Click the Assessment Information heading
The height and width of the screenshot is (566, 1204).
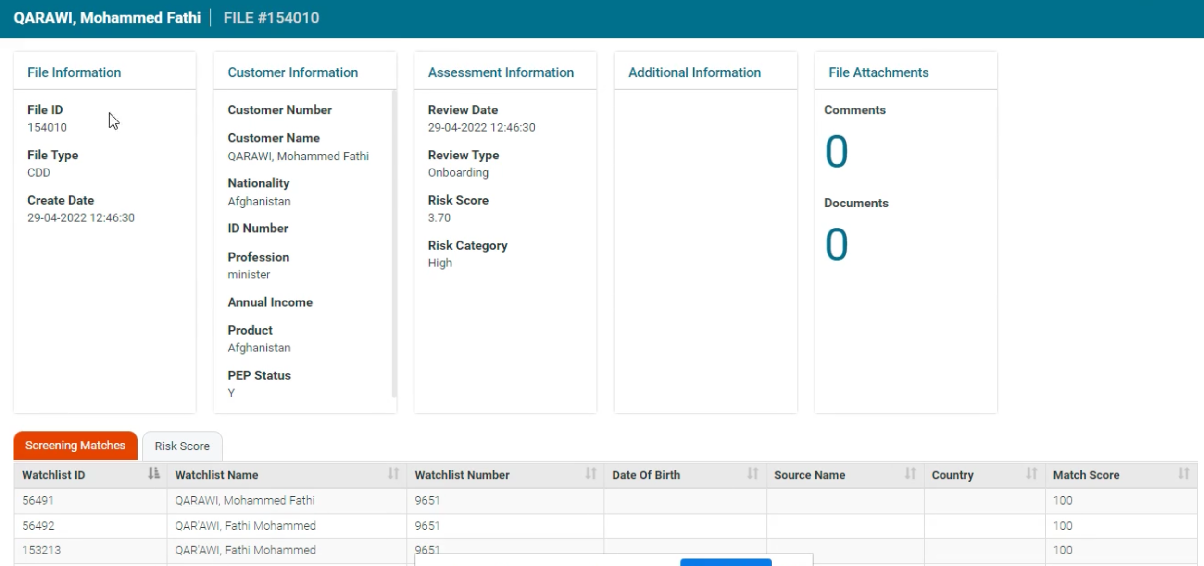[x=501, y=72]
